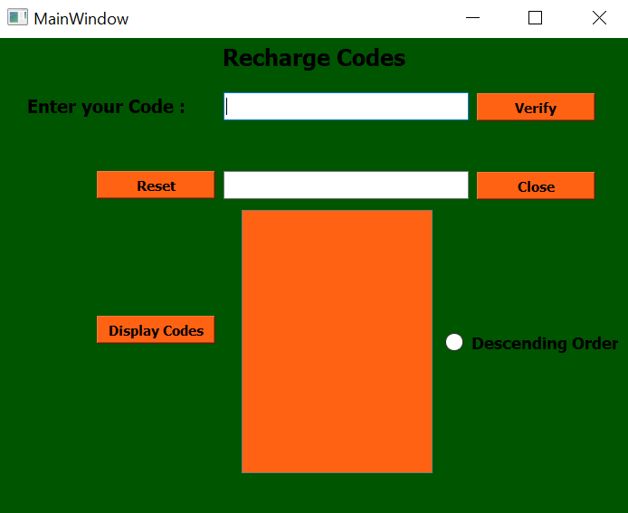This screenshot has height=513, width=628.
Task: Close the window using title bar X
Action: point(599,17)
